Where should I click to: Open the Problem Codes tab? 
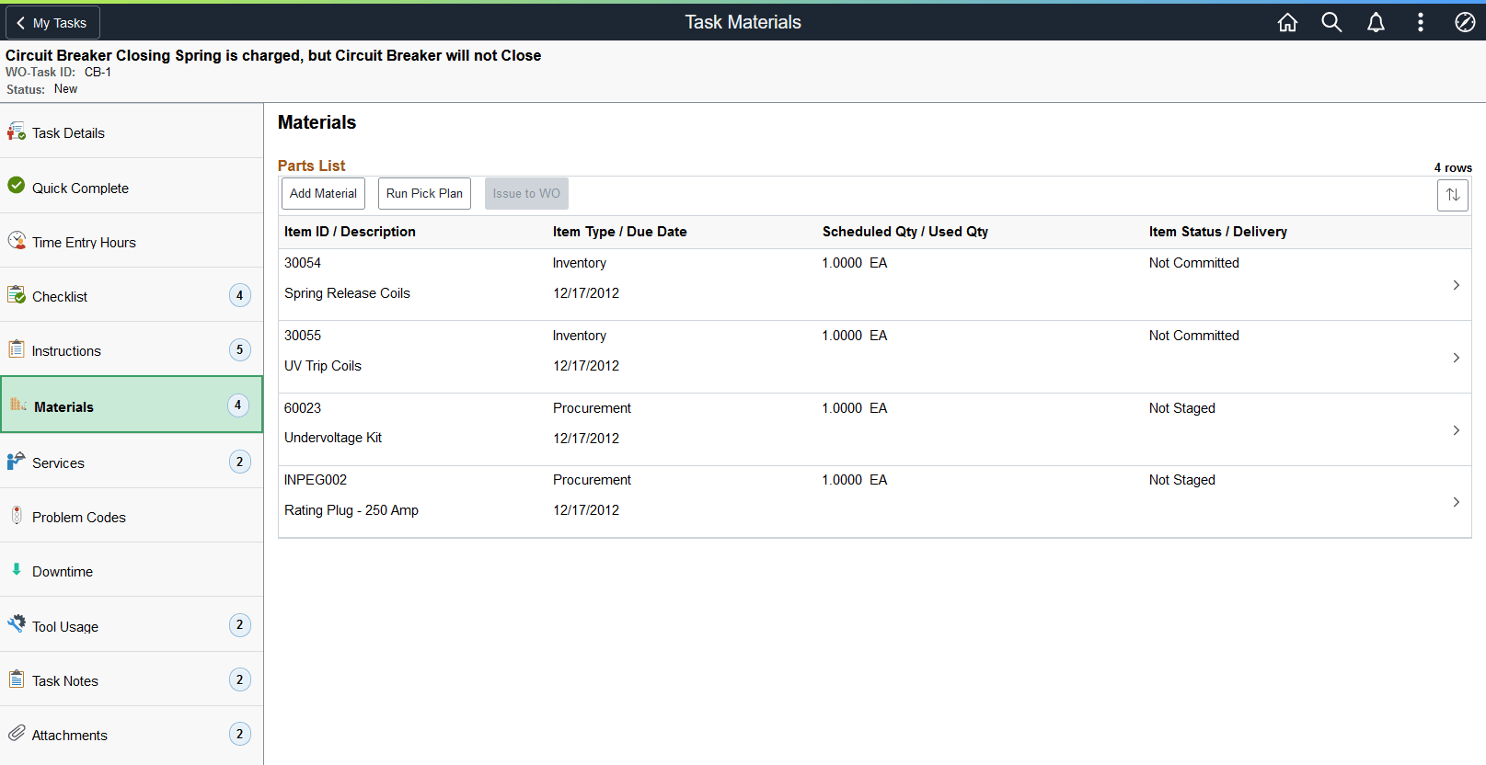click(132, 516)
